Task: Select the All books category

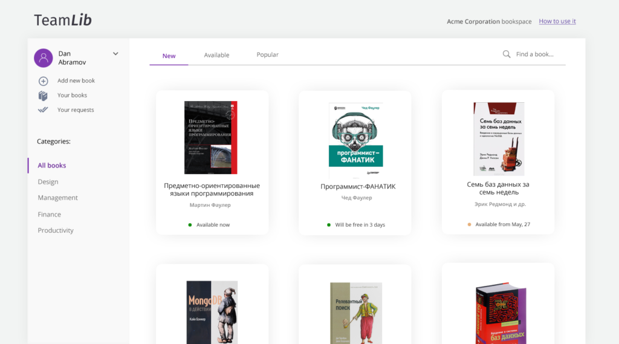Action: point(52,166)
